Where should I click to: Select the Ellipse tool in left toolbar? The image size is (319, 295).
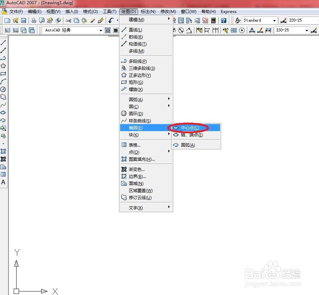pos(3,112)
